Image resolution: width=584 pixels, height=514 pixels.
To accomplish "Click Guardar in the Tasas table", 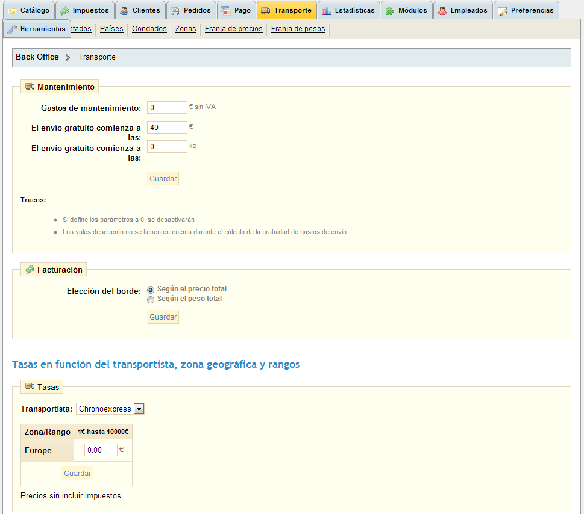I will tap(78, 474).
